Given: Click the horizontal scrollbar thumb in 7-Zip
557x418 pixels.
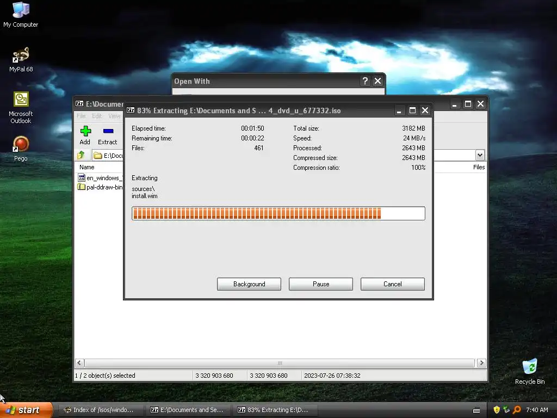Looking at the screenshot, I should coord(280,363).
